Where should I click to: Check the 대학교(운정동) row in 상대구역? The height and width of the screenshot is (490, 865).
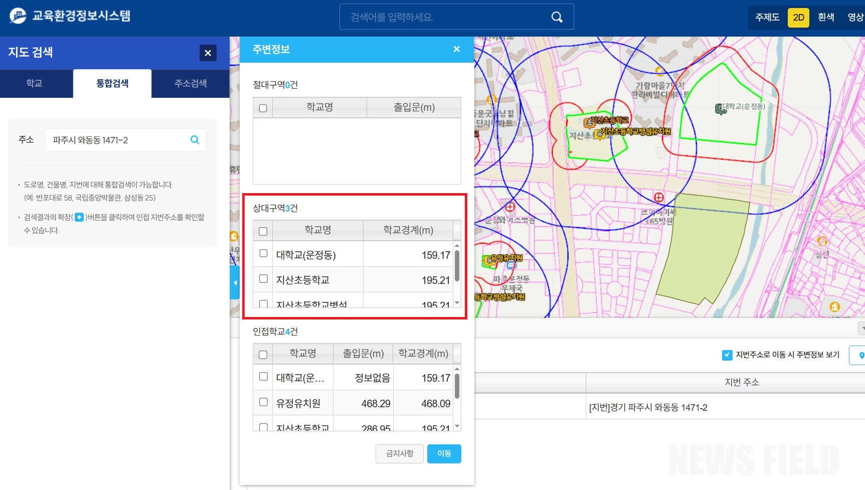tap(263, 254)
